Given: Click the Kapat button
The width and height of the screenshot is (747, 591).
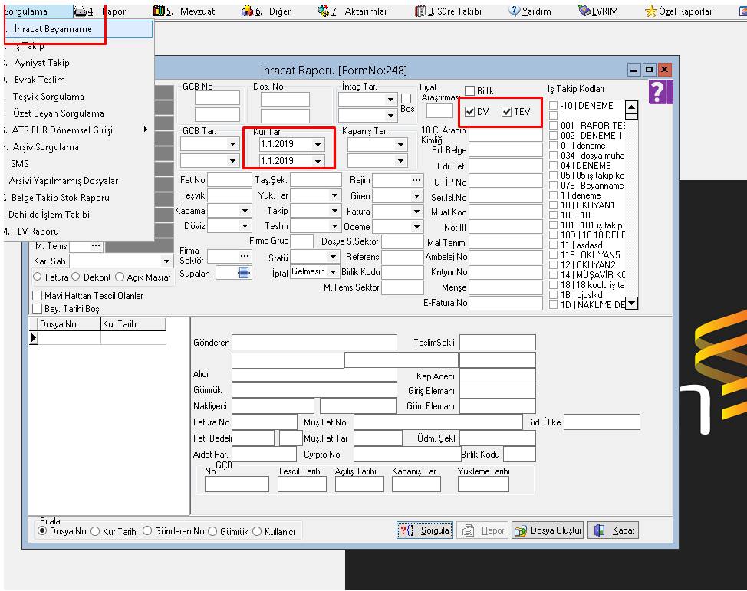Looking at the screenshot, I should pos(614,530).
